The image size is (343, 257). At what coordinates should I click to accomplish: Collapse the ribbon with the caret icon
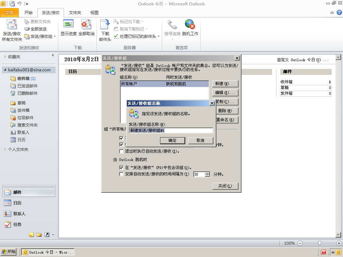(x=332, y=13)
